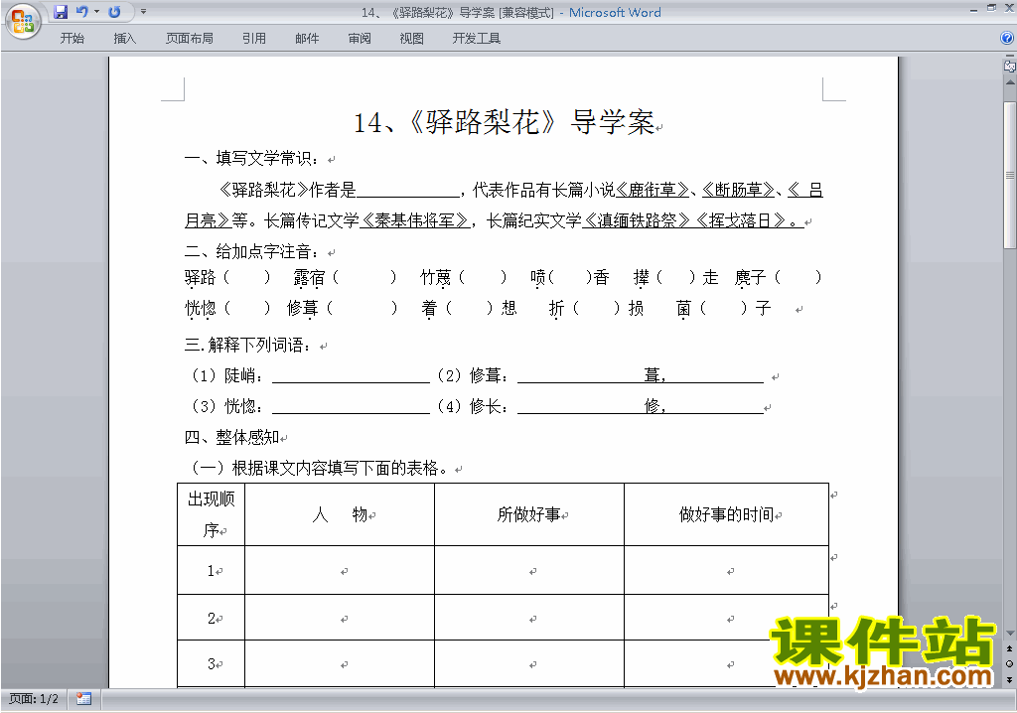The width and height of the screenshot is (1017, 713).
Task: Click heading 三. 解释下列词语
Action: pyautogui.click(x=248, y=346)
